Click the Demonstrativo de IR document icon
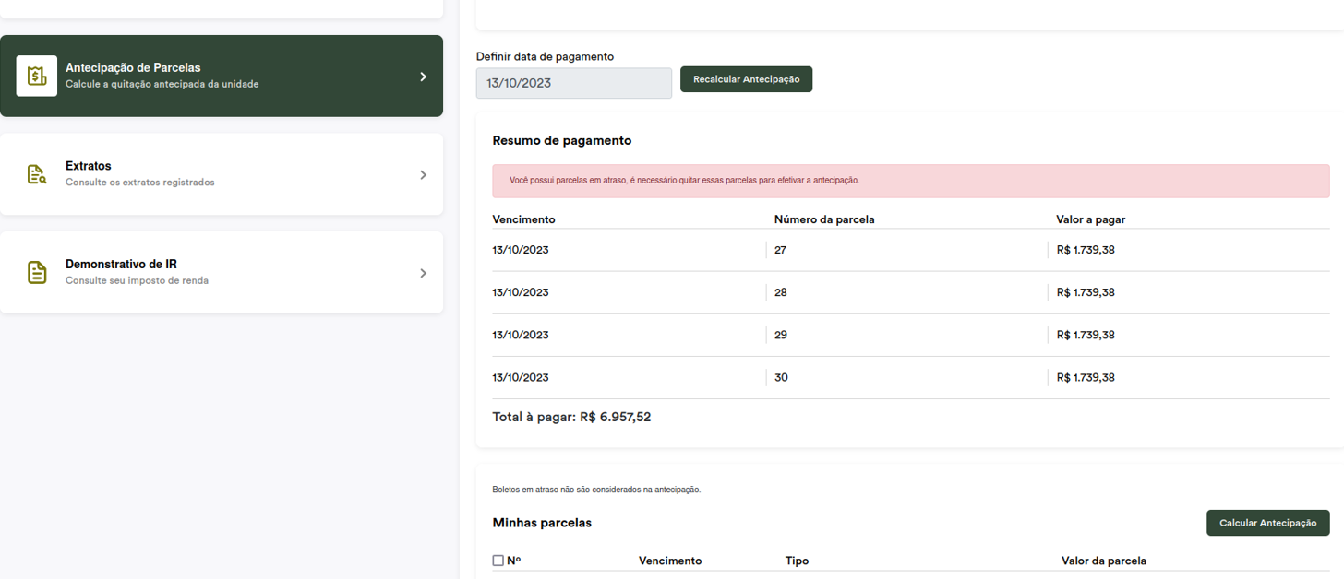Viewport: 1344px width, 579px height. pos(37,273)
